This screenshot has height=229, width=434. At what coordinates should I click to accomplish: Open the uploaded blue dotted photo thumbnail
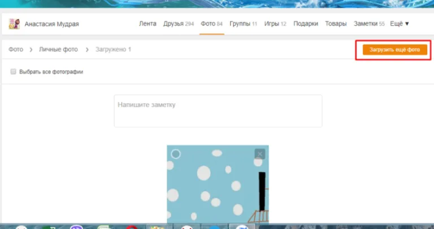[218, 184]
